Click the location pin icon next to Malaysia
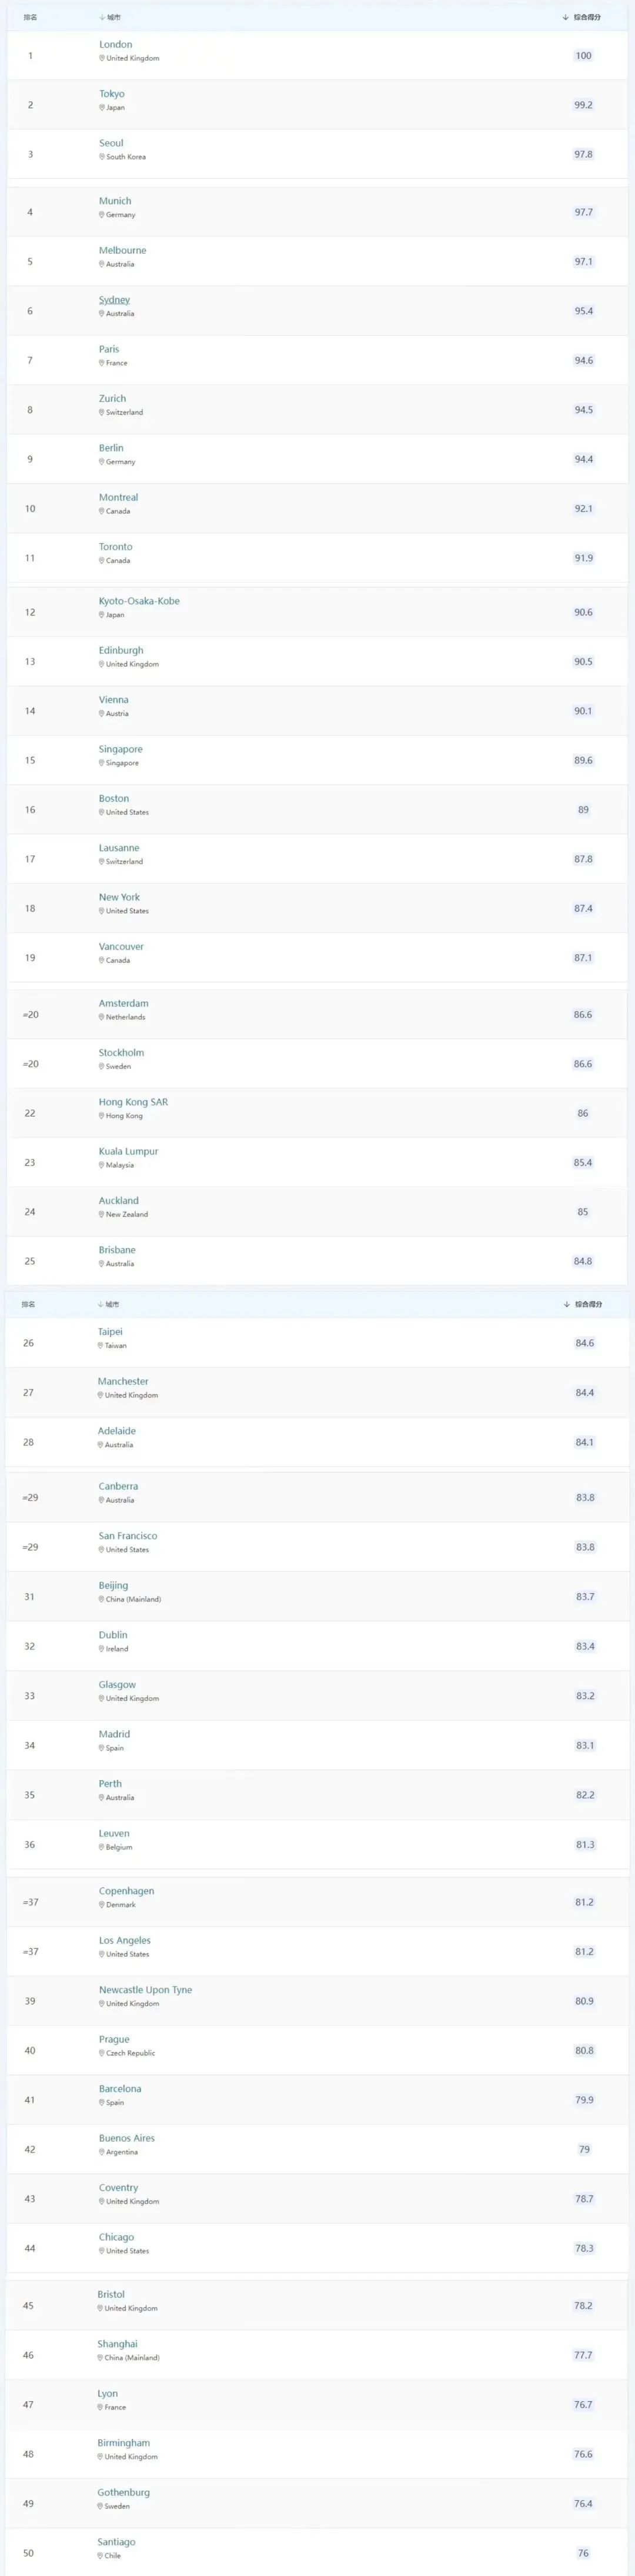The width and height of the screenshot is (635, 2576). 102,1165
